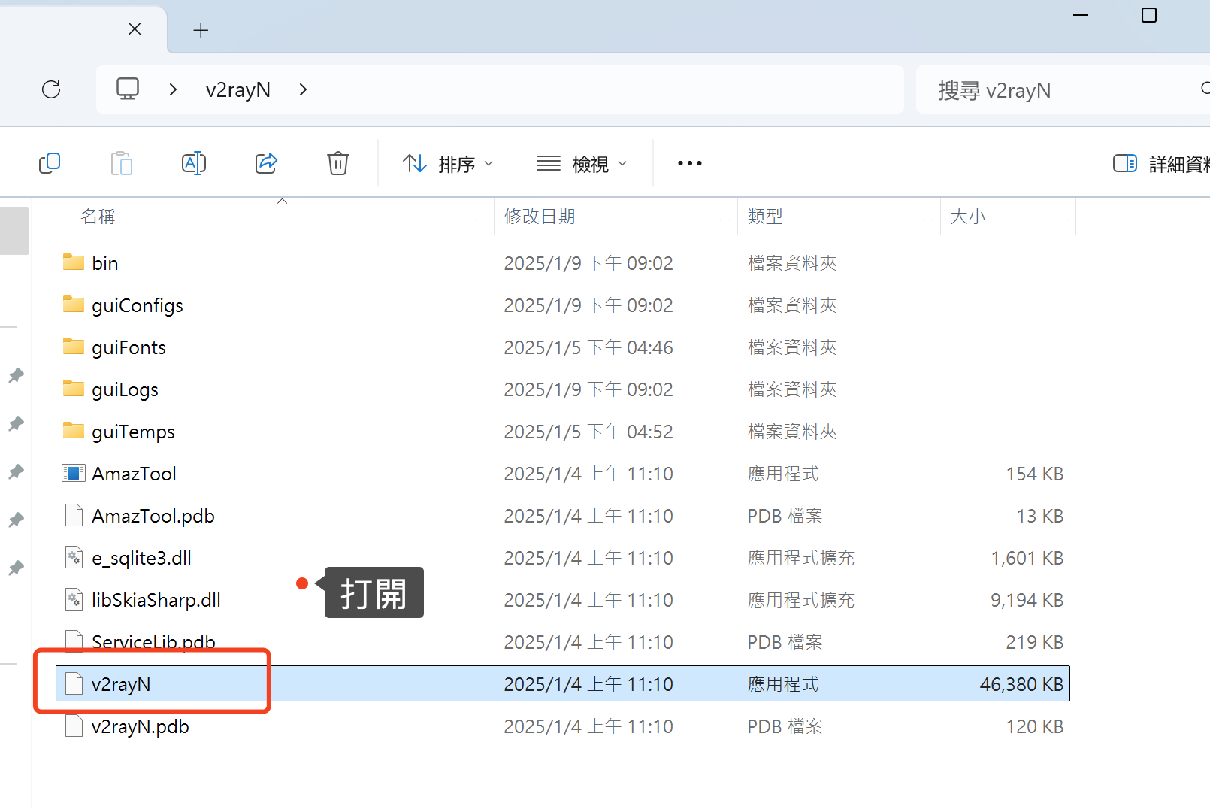The width and height of the screenshot is (1210, 809).
Task: Select the e_sqlite3.dll file icon
Action: pyautogui.click(x=74, y=557)
